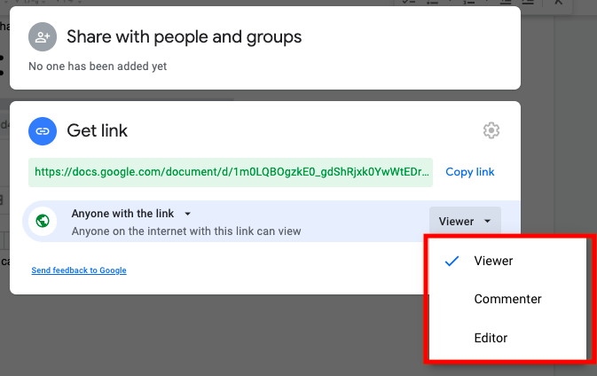Image resolution: width=597 pixels, height=376 pixels.
Task: Open link sharing settings gear
Action: click(x=491, y=130)
